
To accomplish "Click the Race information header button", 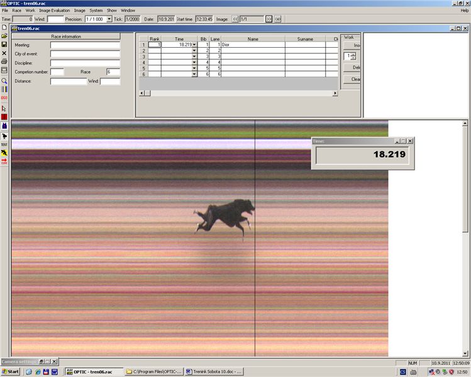I will click(x=66, y=36).
